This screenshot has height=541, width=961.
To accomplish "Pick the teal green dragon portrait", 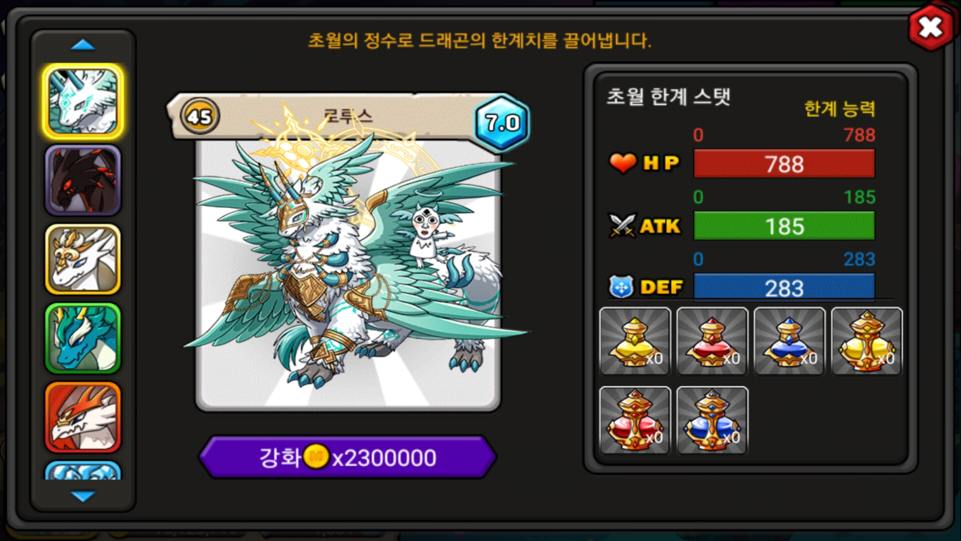I will point(83,338).
